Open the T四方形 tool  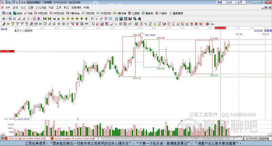tap(88, 13)
